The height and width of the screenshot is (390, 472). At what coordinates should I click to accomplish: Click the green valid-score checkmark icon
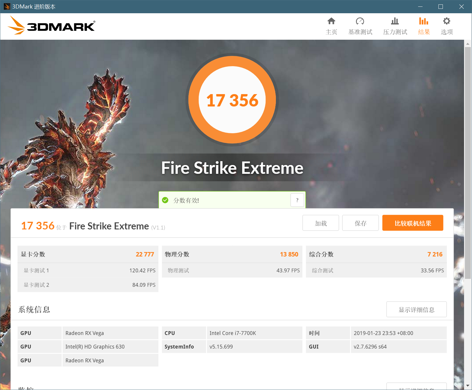[x=165, y=200]
